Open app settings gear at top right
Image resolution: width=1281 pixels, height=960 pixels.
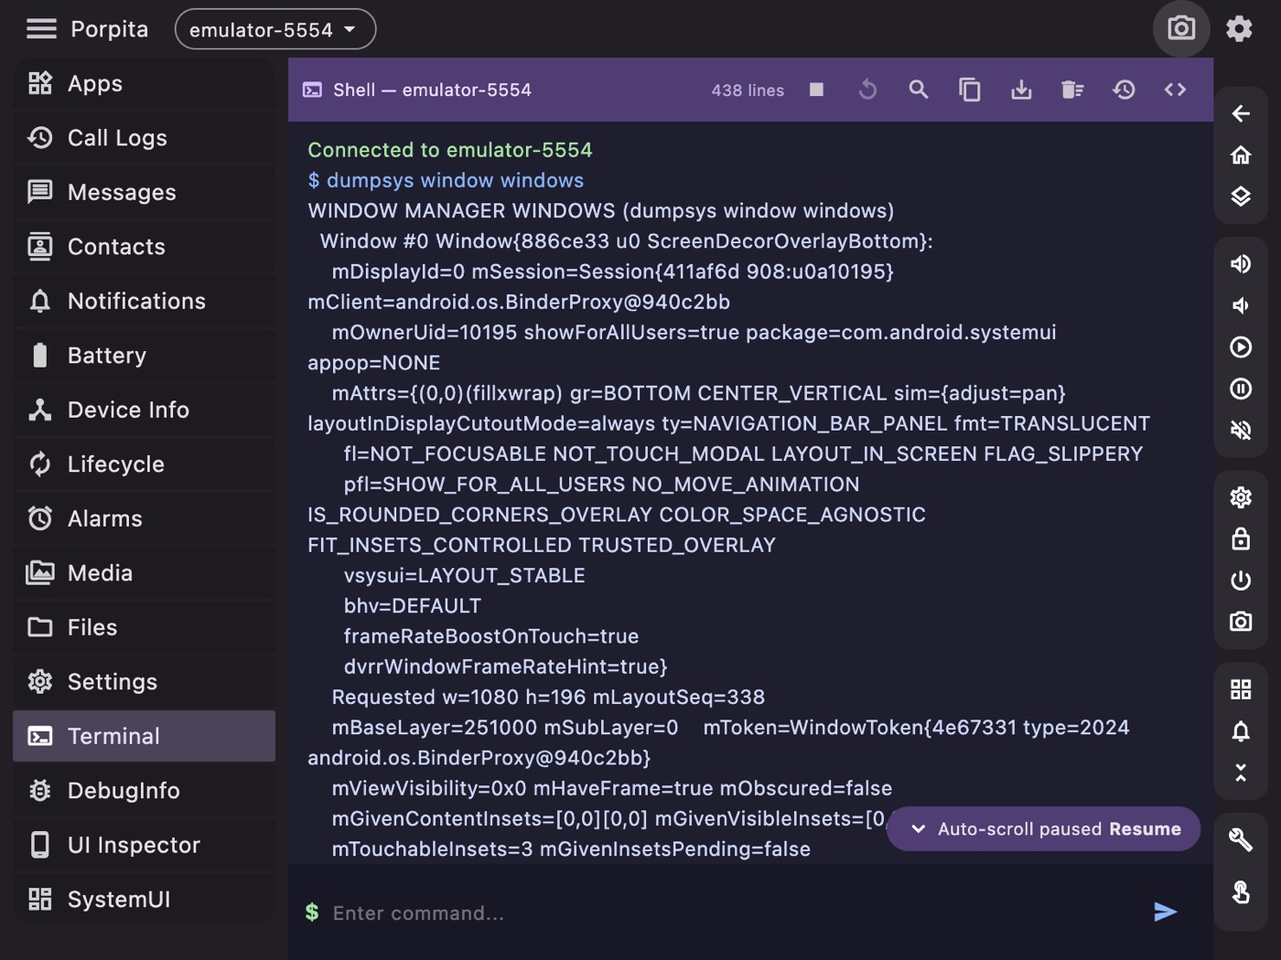tap(1239, 28)
